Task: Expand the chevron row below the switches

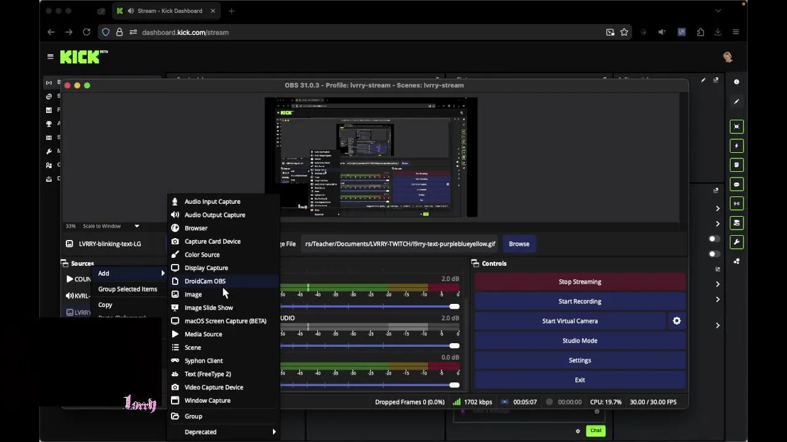Action: [718, 284]
